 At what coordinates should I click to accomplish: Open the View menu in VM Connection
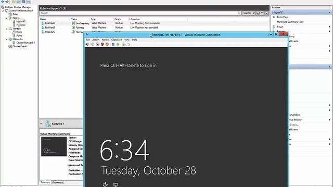[x=127, y=39]
